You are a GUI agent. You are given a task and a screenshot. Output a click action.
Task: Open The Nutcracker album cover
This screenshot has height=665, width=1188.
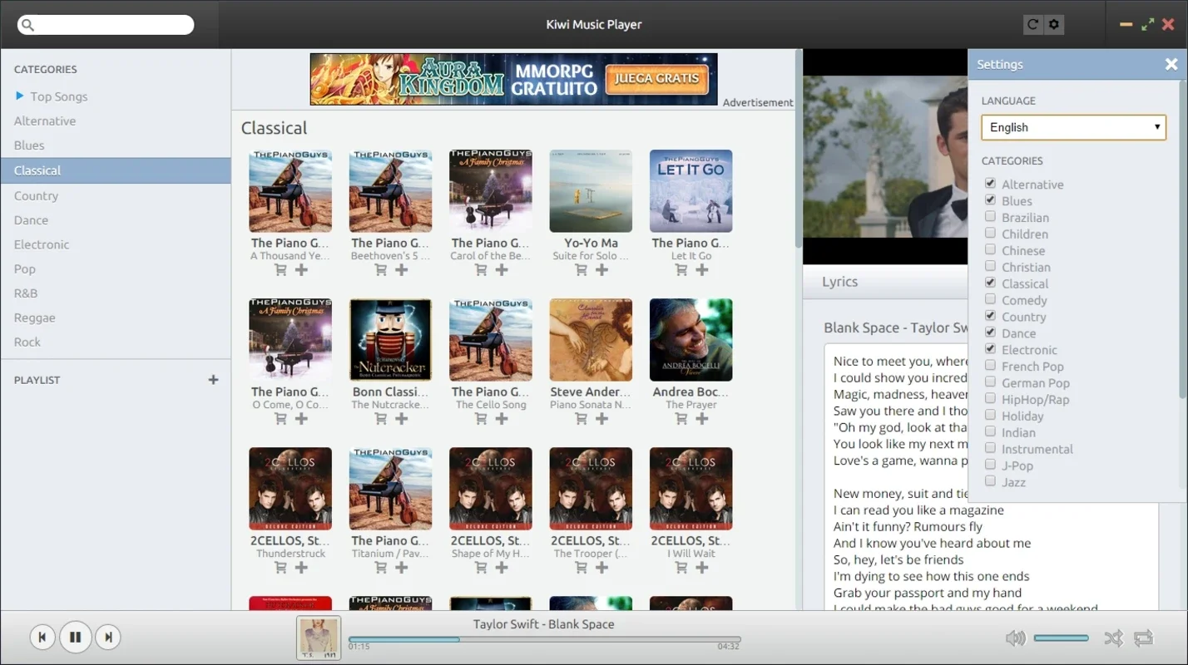click(390, 340)
